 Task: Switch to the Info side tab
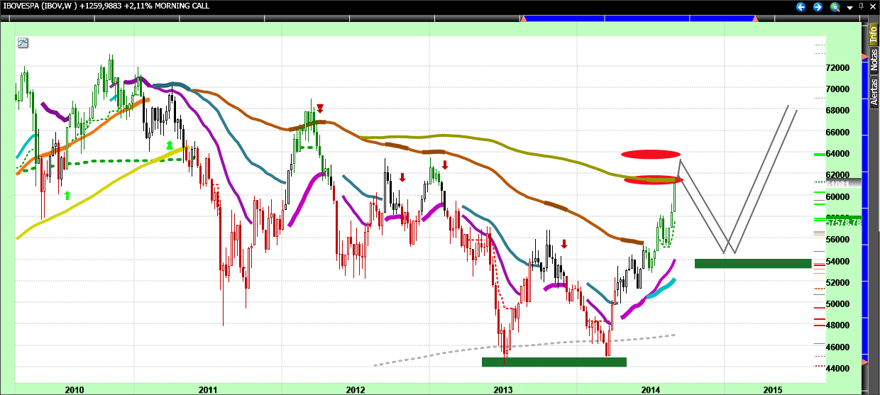[x=874, y=33]
